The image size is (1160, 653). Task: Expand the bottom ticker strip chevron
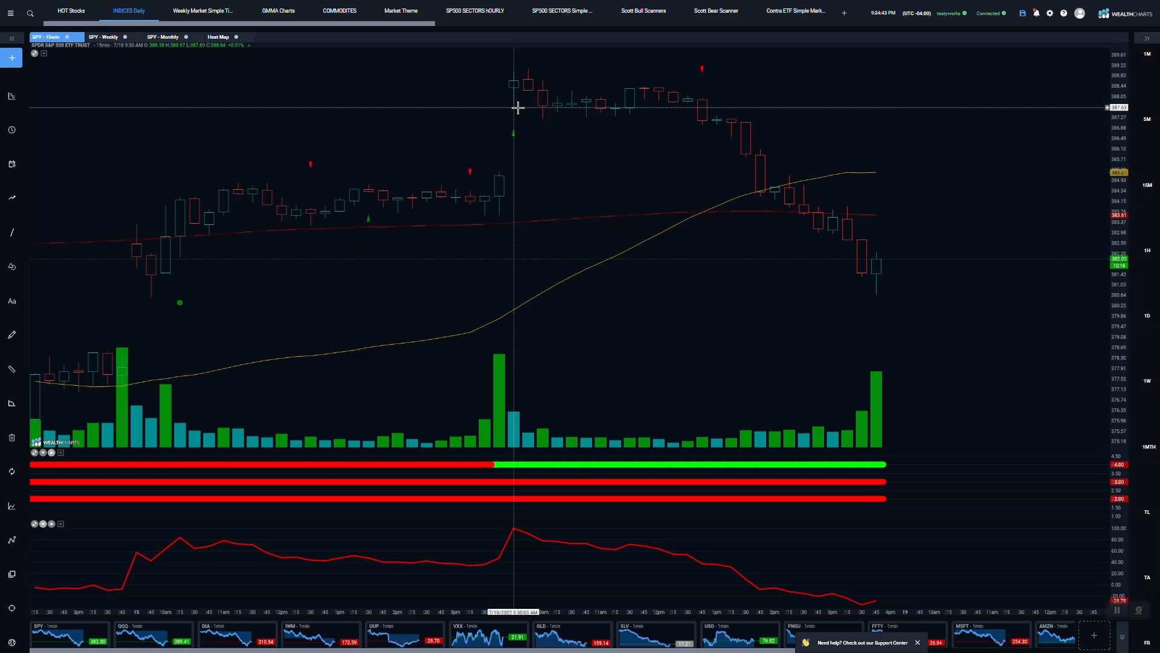pos(1122,637)
